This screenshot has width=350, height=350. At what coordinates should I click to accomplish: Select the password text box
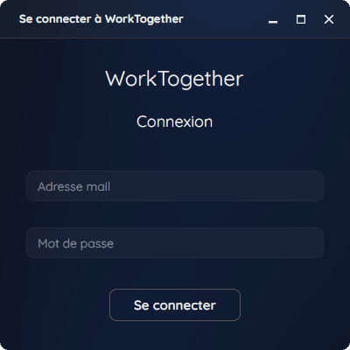pos(175,242)
